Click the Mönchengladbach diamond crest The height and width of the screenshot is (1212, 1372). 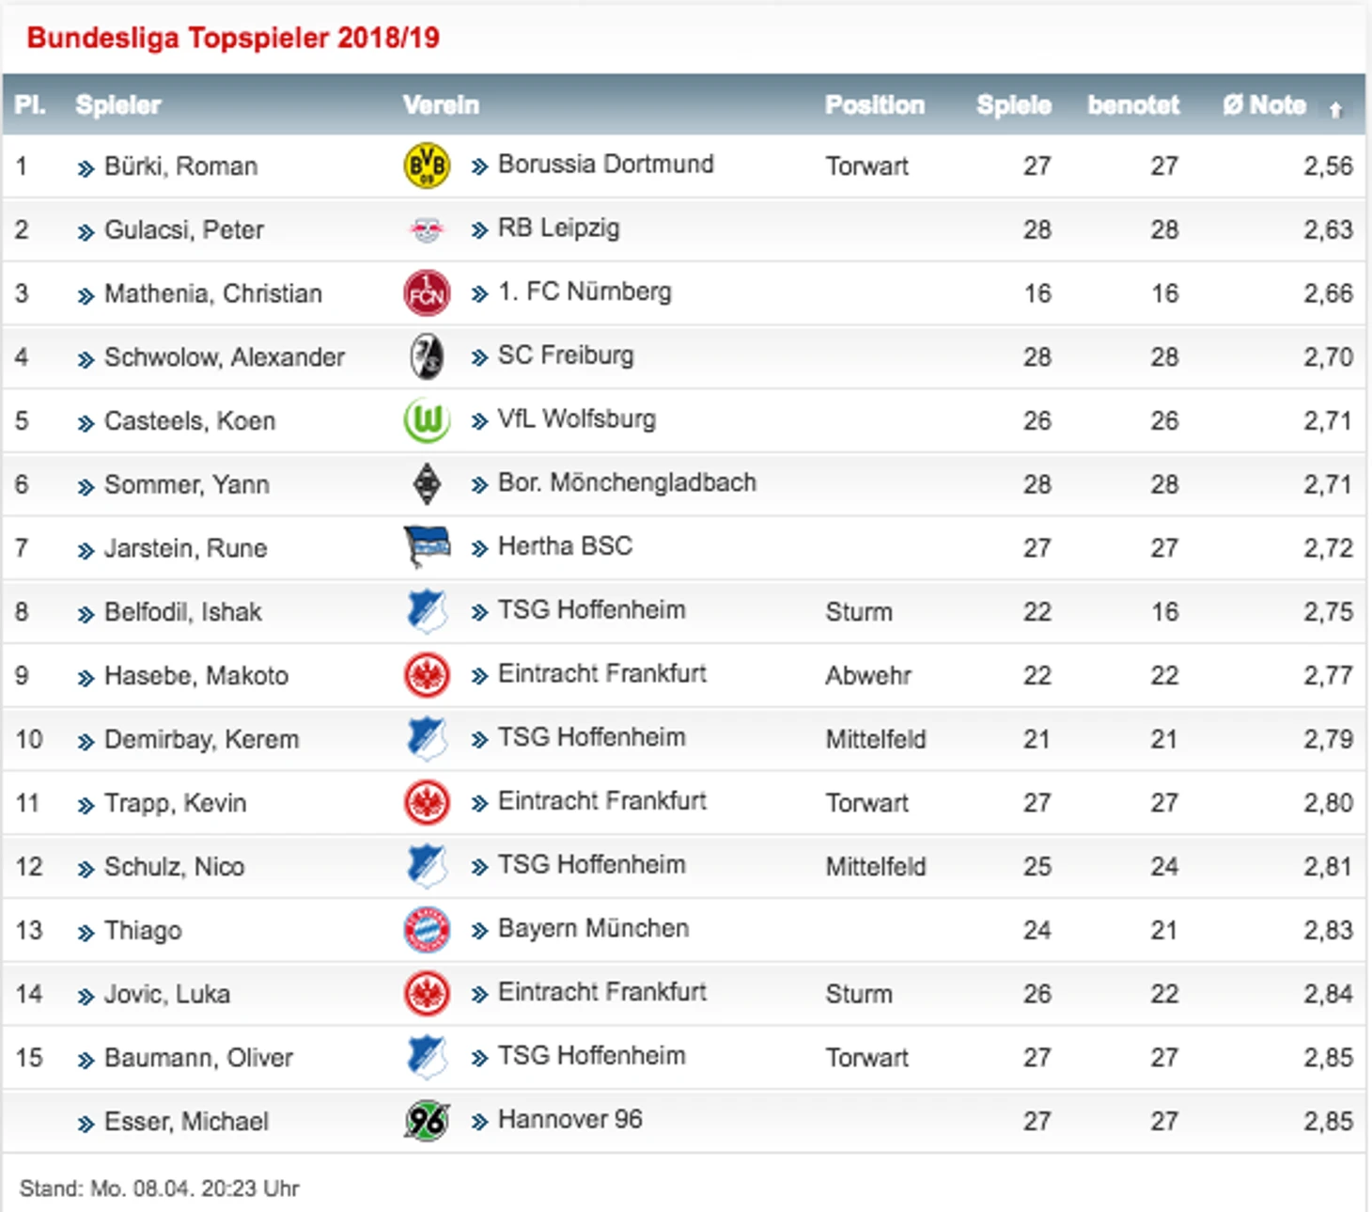(426, 484)
